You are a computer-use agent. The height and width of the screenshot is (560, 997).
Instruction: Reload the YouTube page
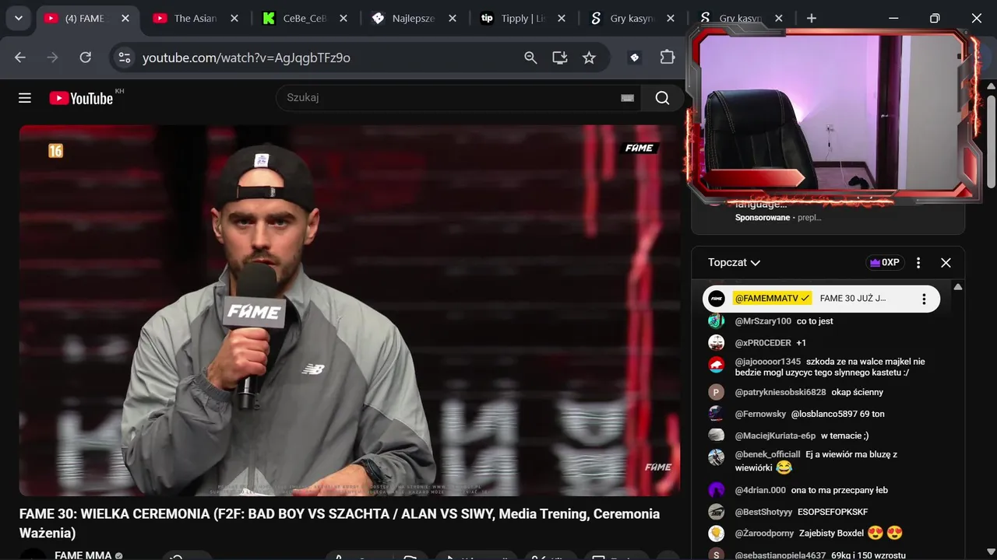tap(86, 58)
